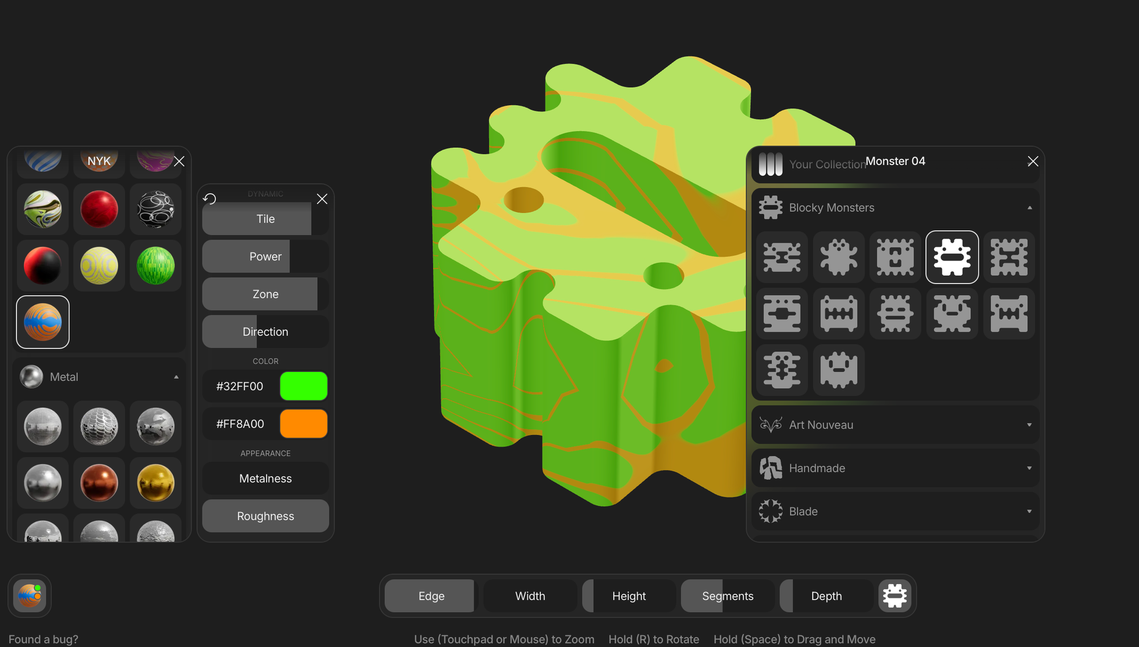Click the monster shape icon in bottom toolbar
This screenshot has width=1139, height=647.
(895, 596)
